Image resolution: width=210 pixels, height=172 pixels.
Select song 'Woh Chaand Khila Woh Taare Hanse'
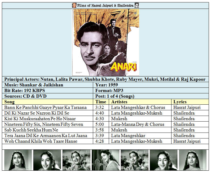click(41, 141)
